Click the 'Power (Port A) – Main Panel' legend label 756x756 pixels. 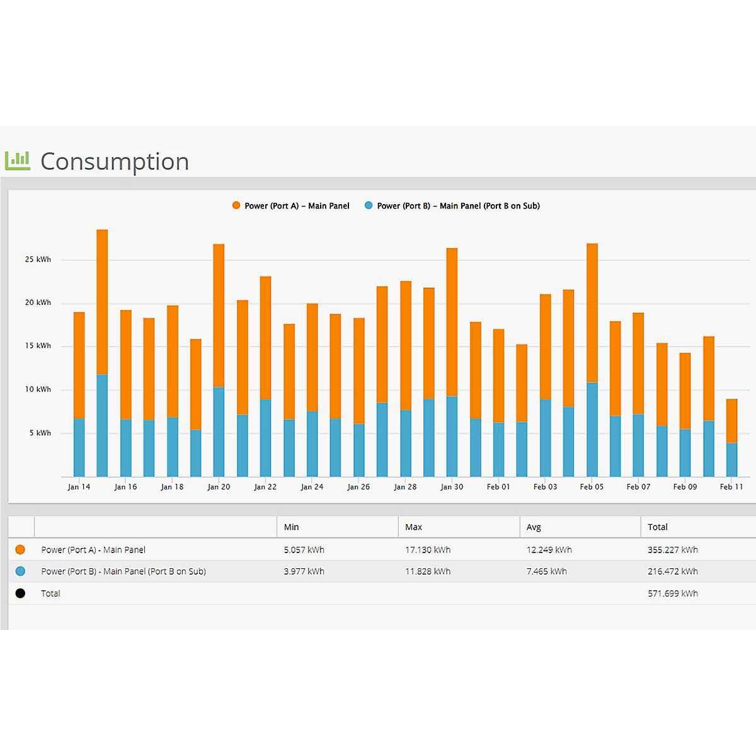pos(297,205)
